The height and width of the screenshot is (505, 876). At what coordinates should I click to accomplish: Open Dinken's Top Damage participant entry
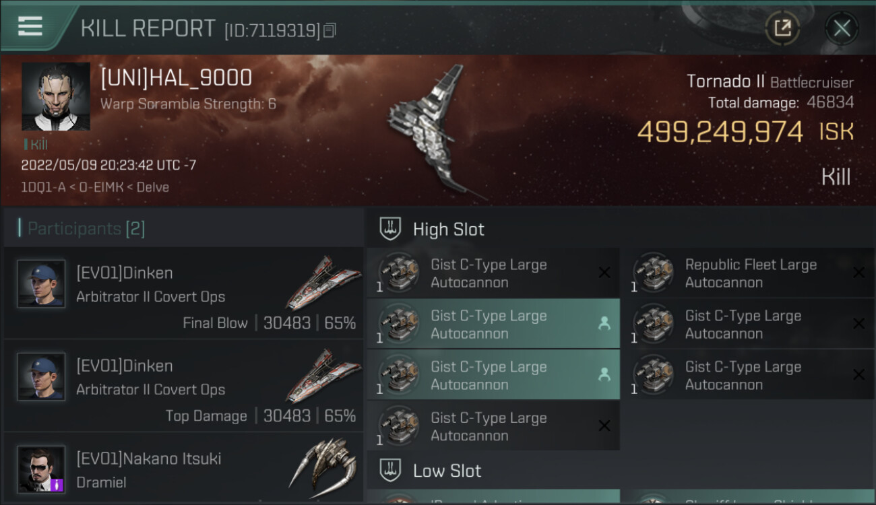(x=183, y=386)
